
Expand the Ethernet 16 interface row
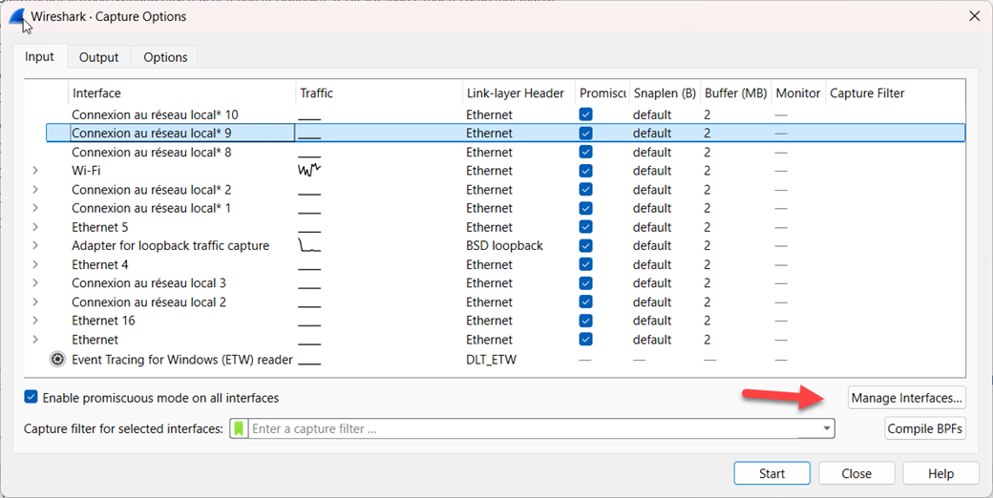35,321
